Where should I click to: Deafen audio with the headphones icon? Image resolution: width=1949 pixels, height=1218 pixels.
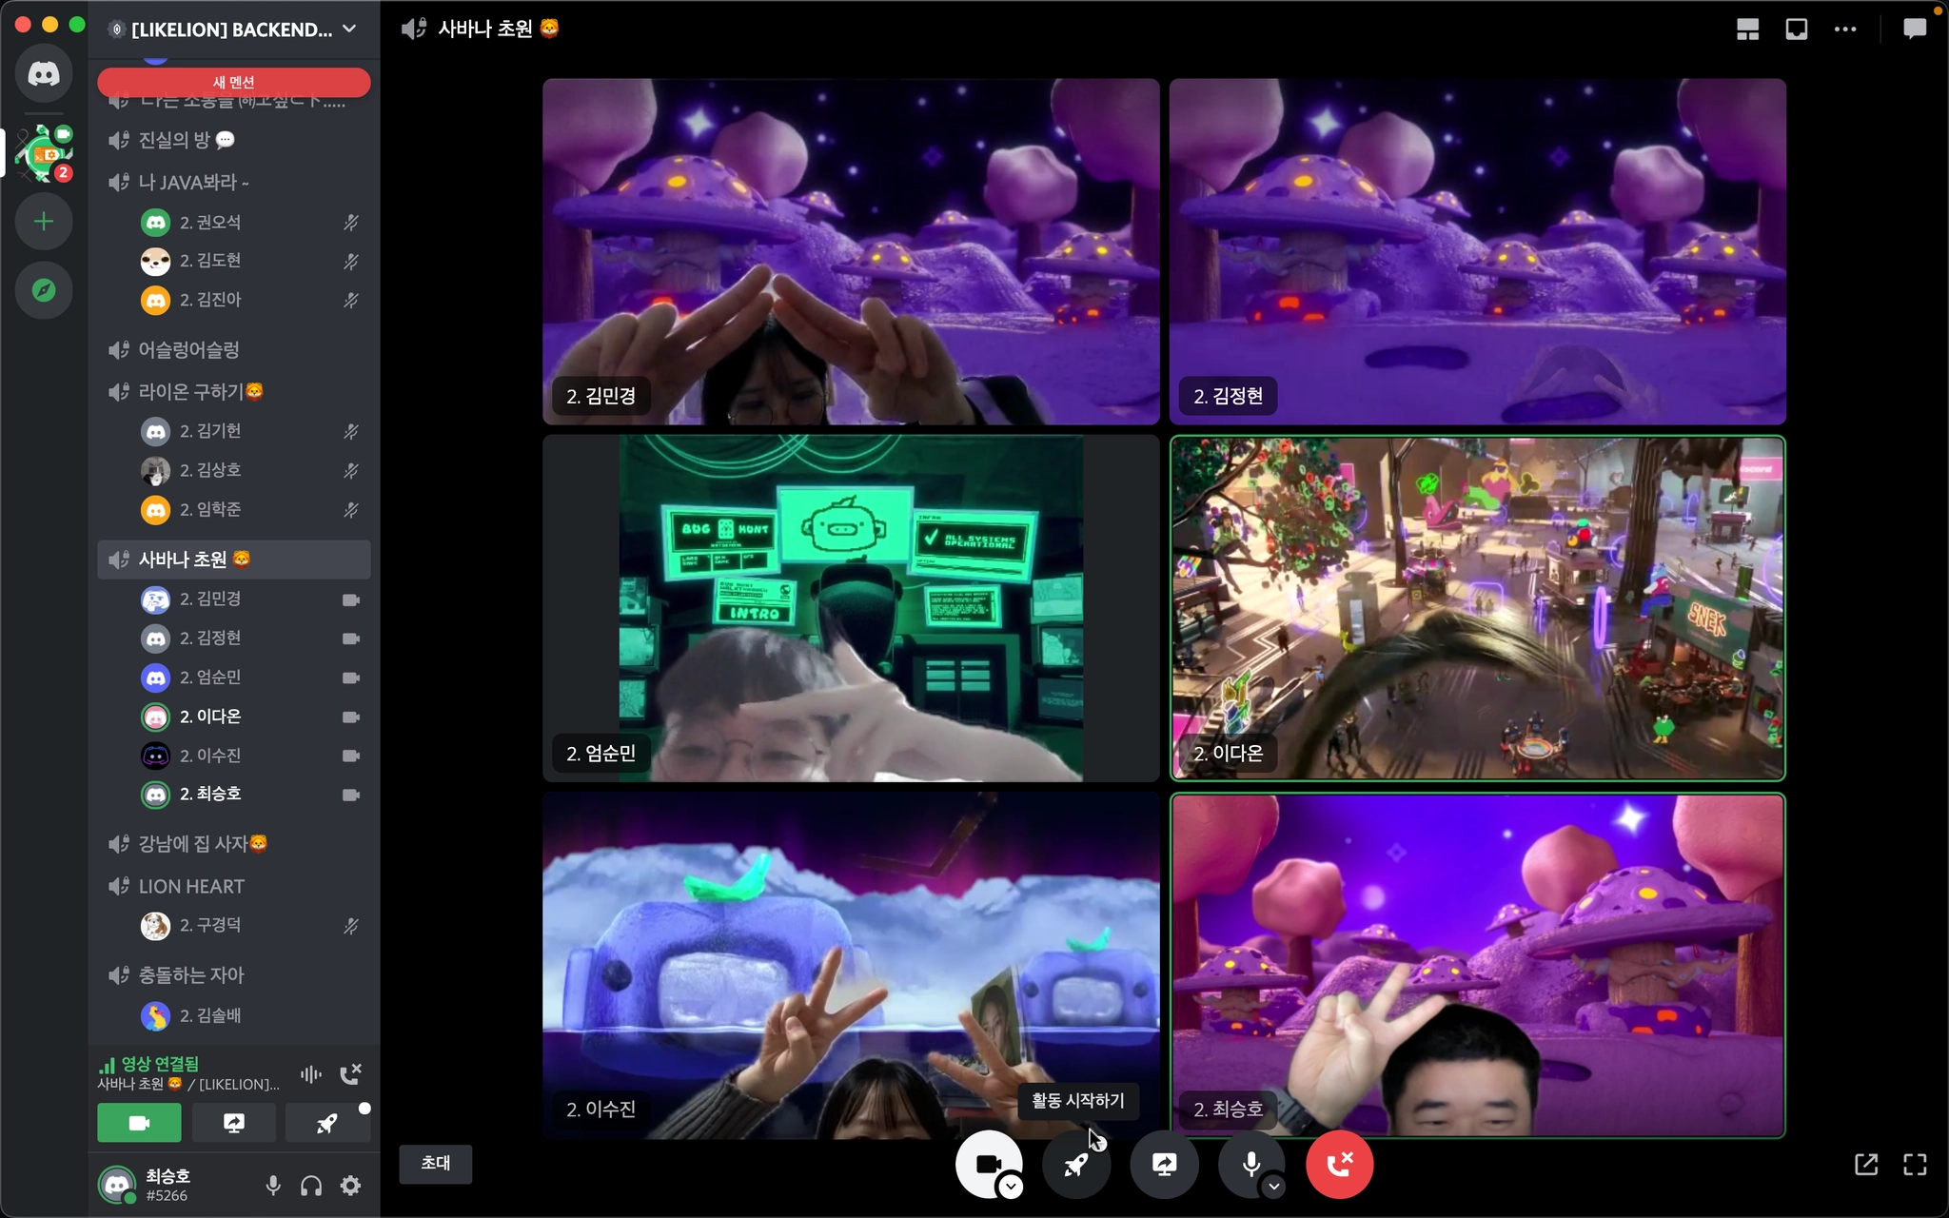[x=311, y=1186]
